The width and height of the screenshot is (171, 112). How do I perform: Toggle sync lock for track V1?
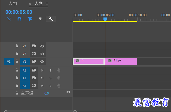(x=34, y=61)
